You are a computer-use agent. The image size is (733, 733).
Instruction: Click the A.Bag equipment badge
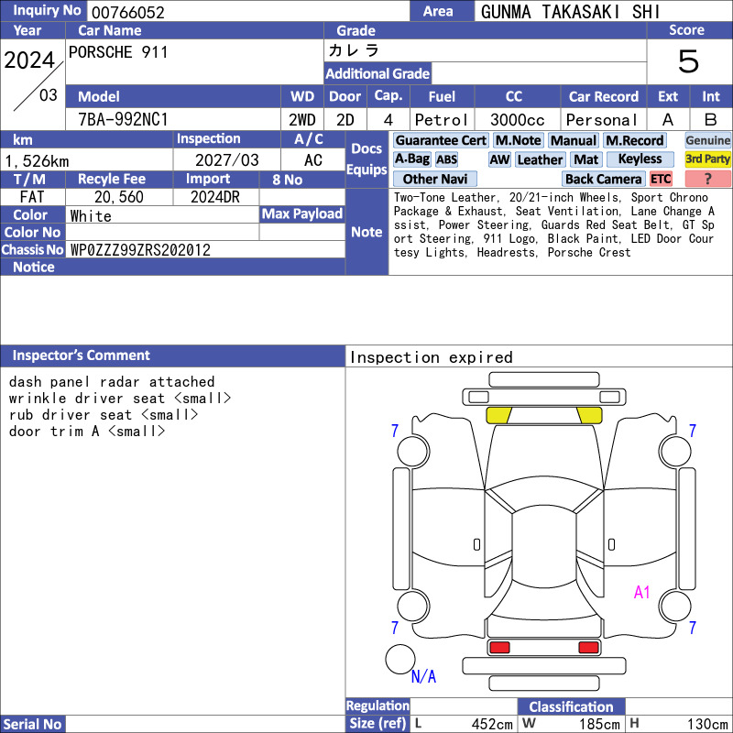click(411, 159)
